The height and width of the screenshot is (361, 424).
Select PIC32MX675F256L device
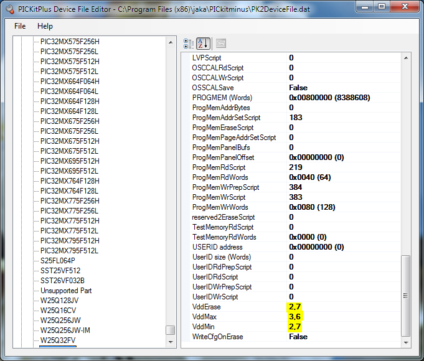point(69,131)
